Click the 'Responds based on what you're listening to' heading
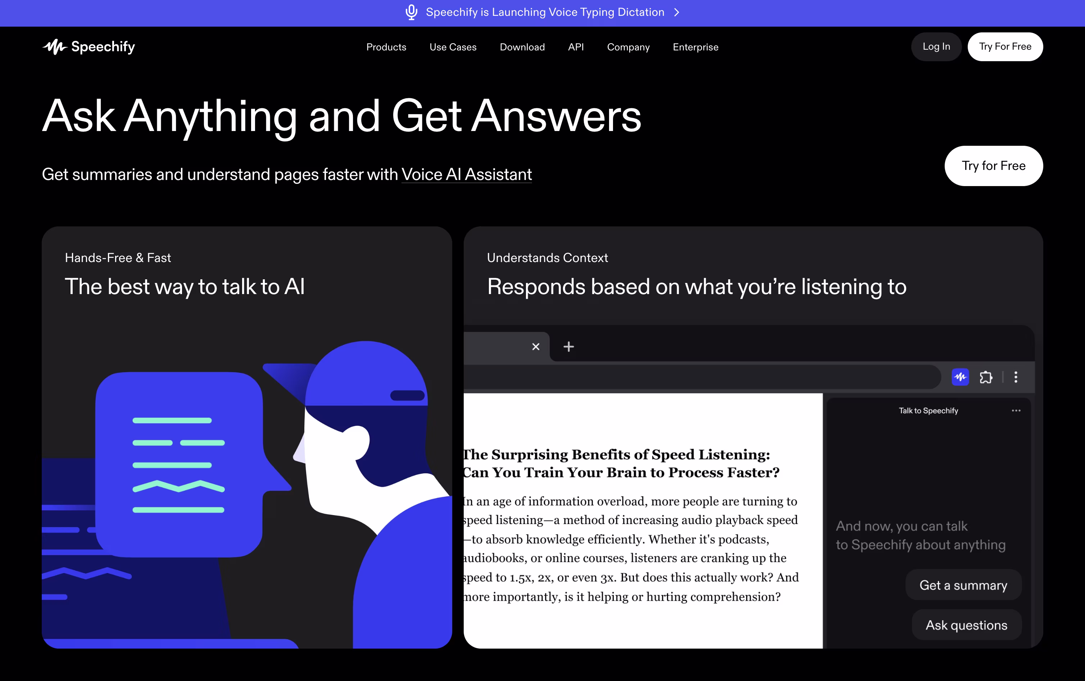The image size is (1085, 681). pyautogui.click(x=696, y=287)
